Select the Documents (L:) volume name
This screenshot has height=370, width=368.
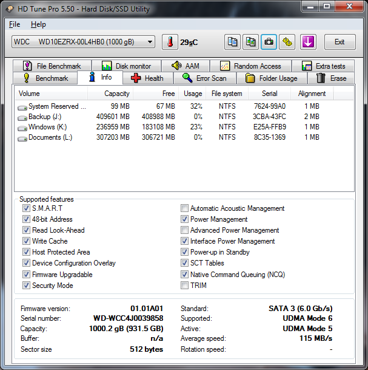(x=50, y=137)
